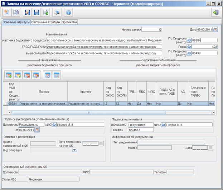Viewport: 223px width, 190px height.
Task: Open help with the question mark icon
Action: (68, 13)
